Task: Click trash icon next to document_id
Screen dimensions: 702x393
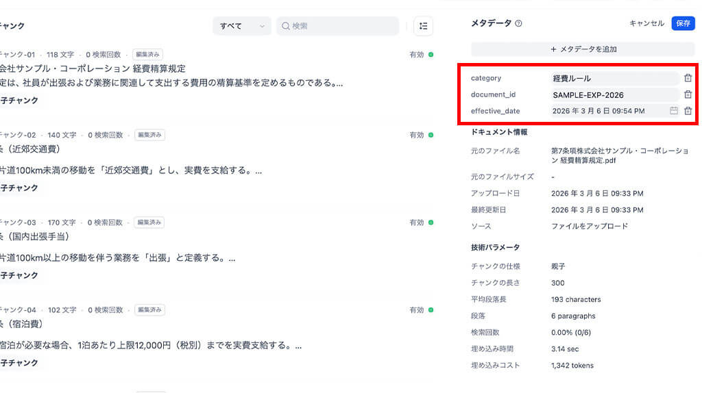Action: click(x=688, y=94)
